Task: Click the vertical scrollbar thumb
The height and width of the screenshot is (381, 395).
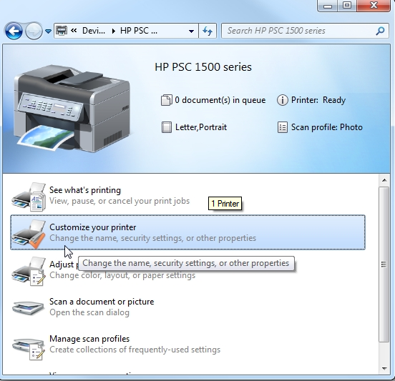Action: pyautogui.click(x=384, y=264)
